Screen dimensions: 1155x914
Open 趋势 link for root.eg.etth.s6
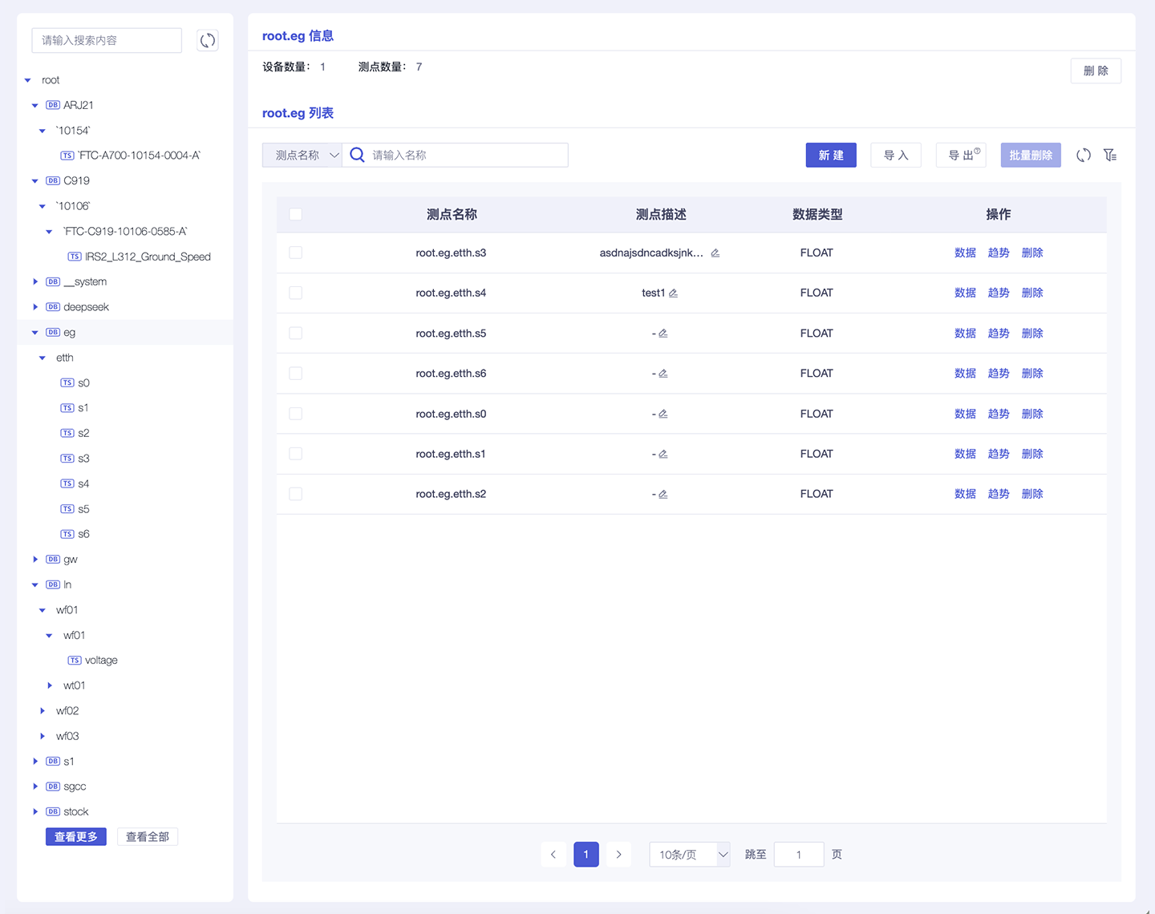pyautogui.click(x=998, y=374)
